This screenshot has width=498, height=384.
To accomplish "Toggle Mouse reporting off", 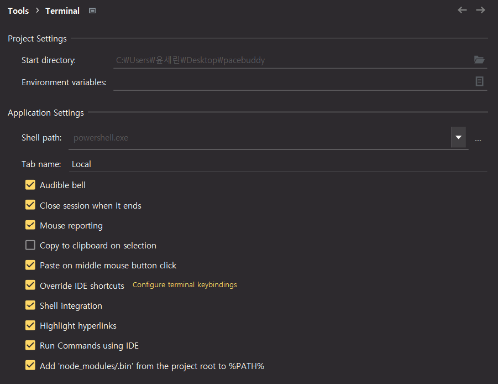I will (x=30, y=225).
